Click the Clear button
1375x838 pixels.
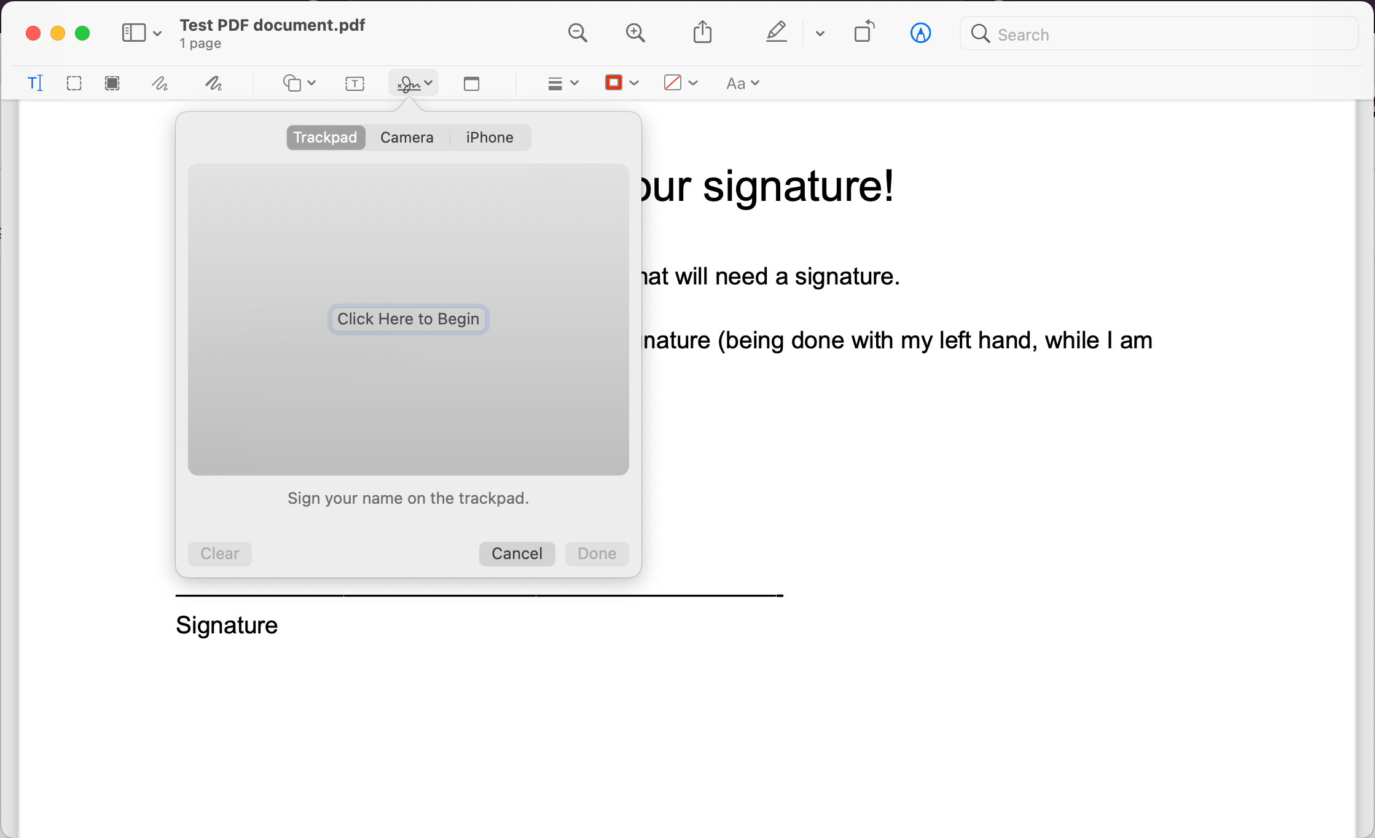click(220, 554)
